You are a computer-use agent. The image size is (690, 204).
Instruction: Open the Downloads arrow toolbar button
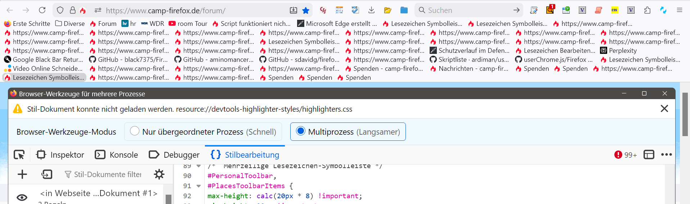tap(372, 10)
